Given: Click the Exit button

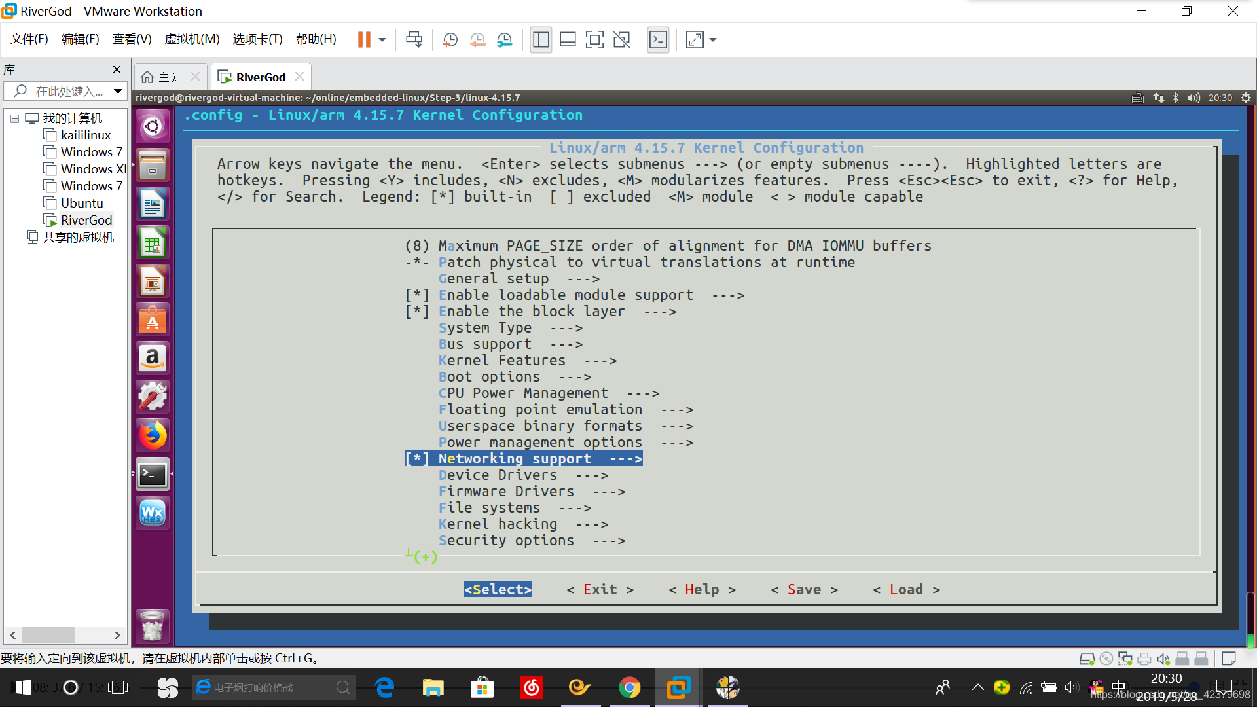Looking at the screenshot, I should (601, 590).
